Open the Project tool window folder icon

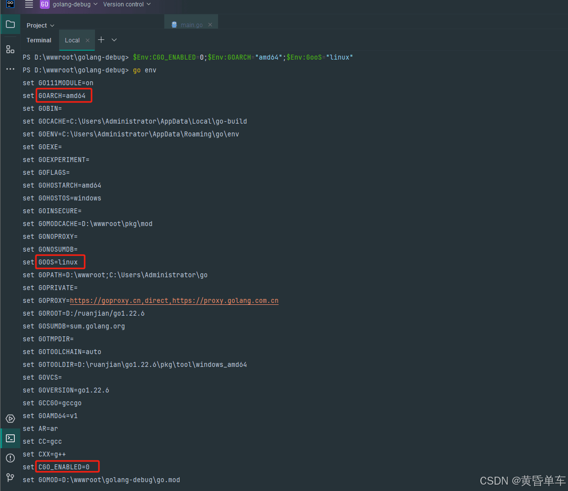(10, 24)
